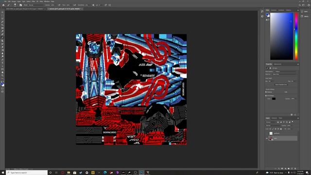The height and width of the screenshot is (175, 311).
Task: Delete layer trash icon
Action: 295,169
